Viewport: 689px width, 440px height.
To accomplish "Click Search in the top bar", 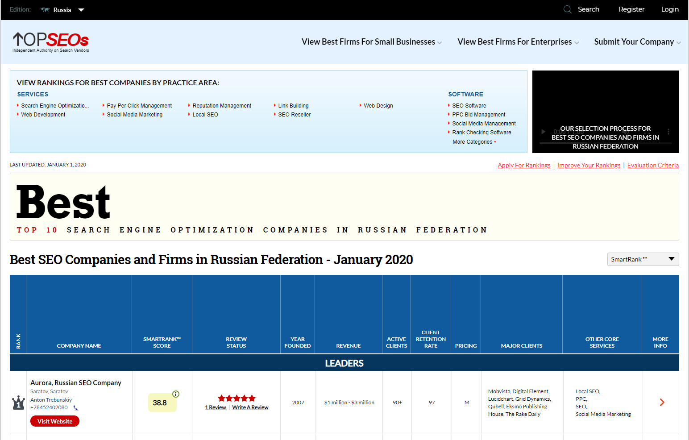I will (588, 9).
